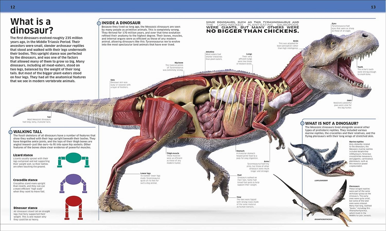Select the purple crocodile stance diagram
This screenshot has width=386, height=231.
(73, 183)
